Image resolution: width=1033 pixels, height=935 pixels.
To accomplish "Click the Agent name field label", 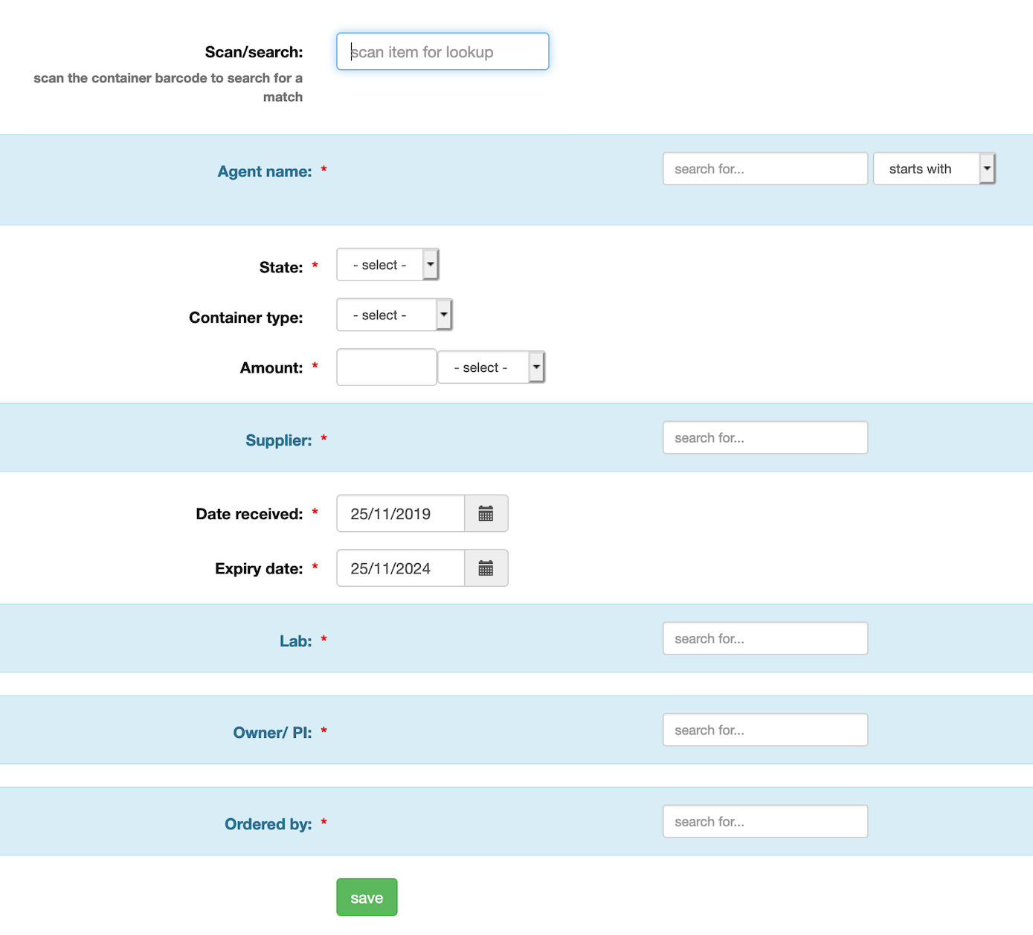I will coord(264,171).
